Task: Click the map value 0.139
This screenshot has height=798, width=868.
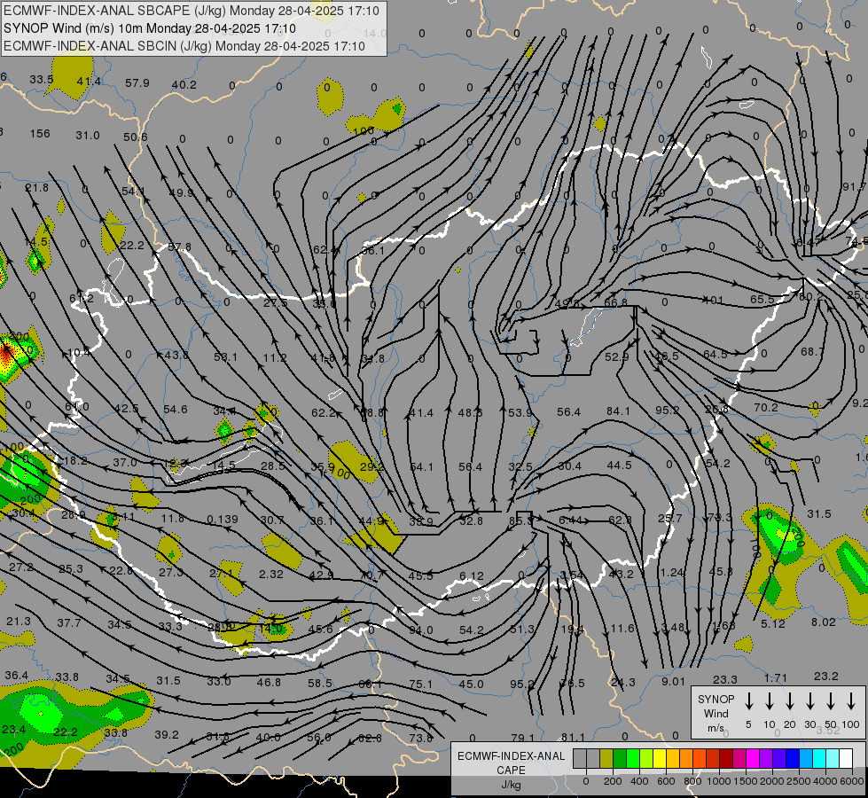Action: pyautogui.click(x=223, y=520)
